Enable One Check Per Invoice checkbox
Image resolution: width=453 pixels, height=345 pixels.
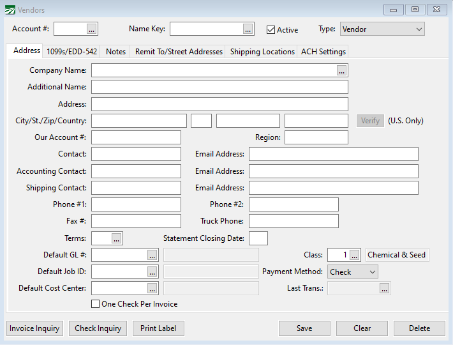[x=96, y=304]
